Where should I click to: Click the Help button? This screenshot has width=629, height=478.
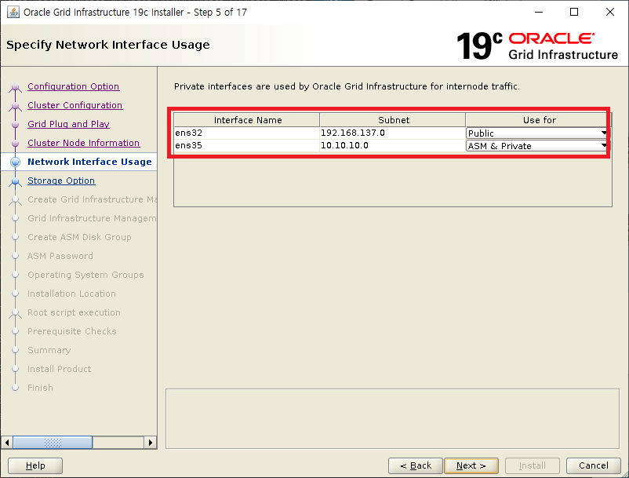point(35,465)
